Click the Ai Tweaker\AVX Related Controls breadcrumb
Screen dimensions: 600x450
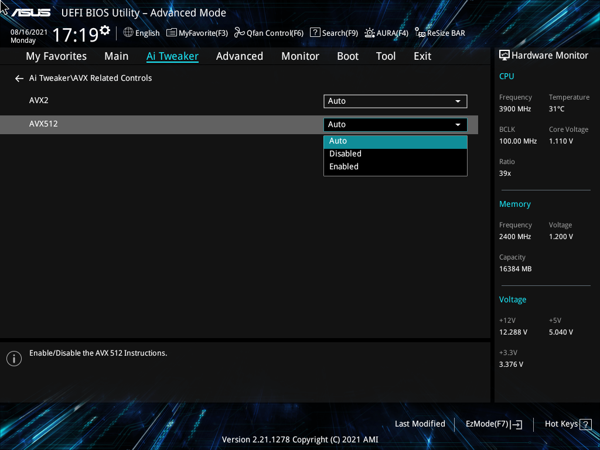coord(90,78)
